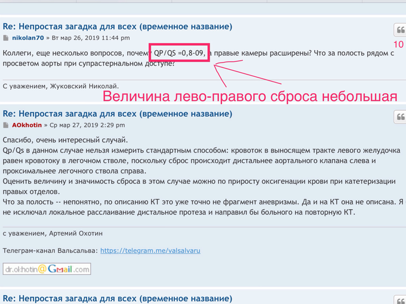Click the text 'Спасибо, очень интересный случай.'
The width and height of the screenshot is (406, 304).
click(x=65, y=140)
